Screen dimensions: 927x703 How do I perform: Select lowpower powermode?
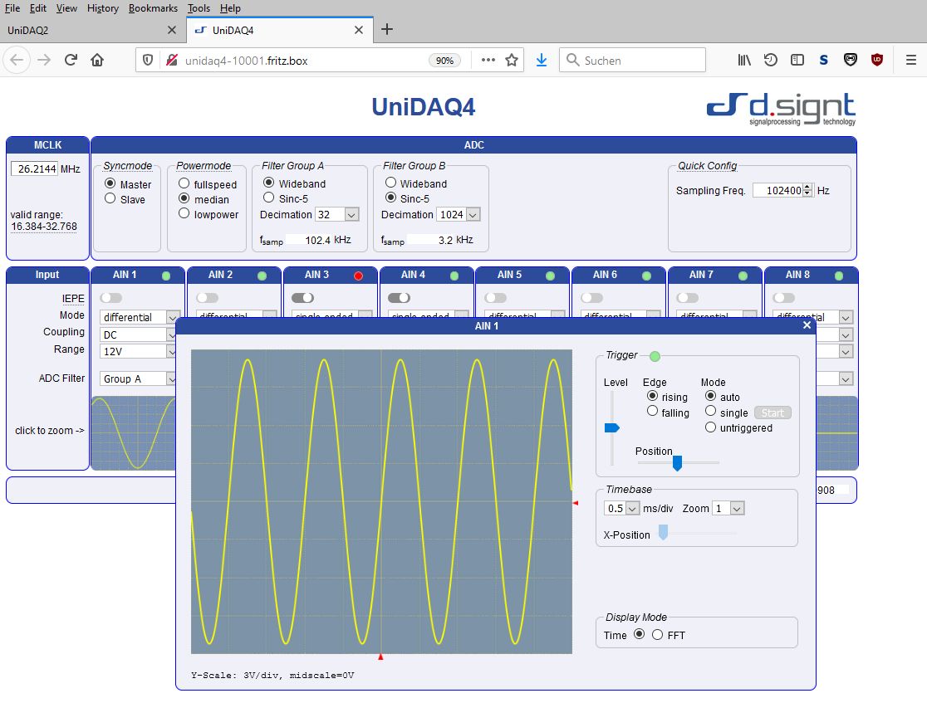tap(184, 213)
